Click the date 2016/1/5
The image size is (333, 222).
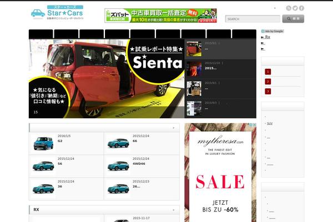(64, 136)
